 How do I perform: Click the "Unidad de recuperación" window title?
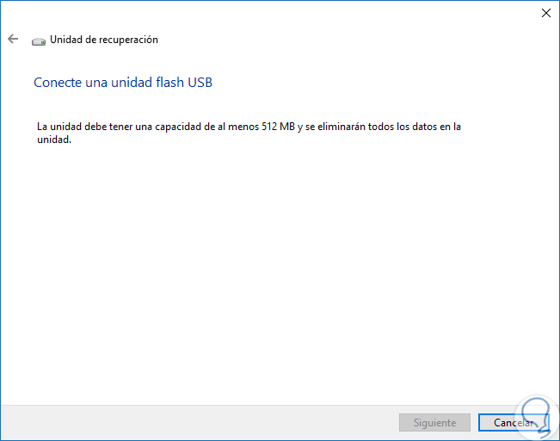click(x=104, y=40)
